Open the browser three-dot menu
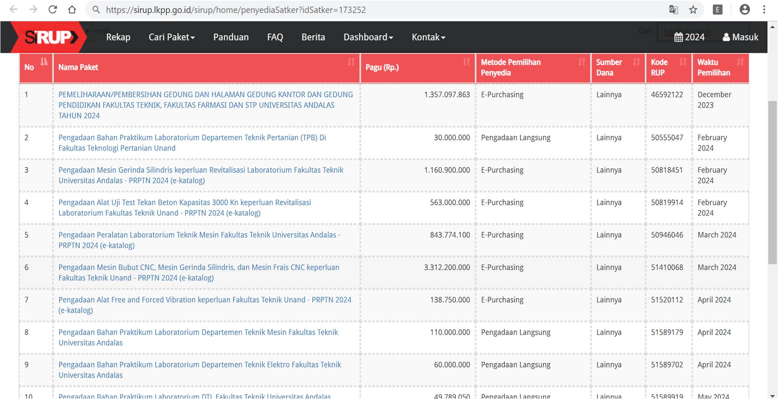The height and width of the screenshot is (399, 778). coord(764,10)
